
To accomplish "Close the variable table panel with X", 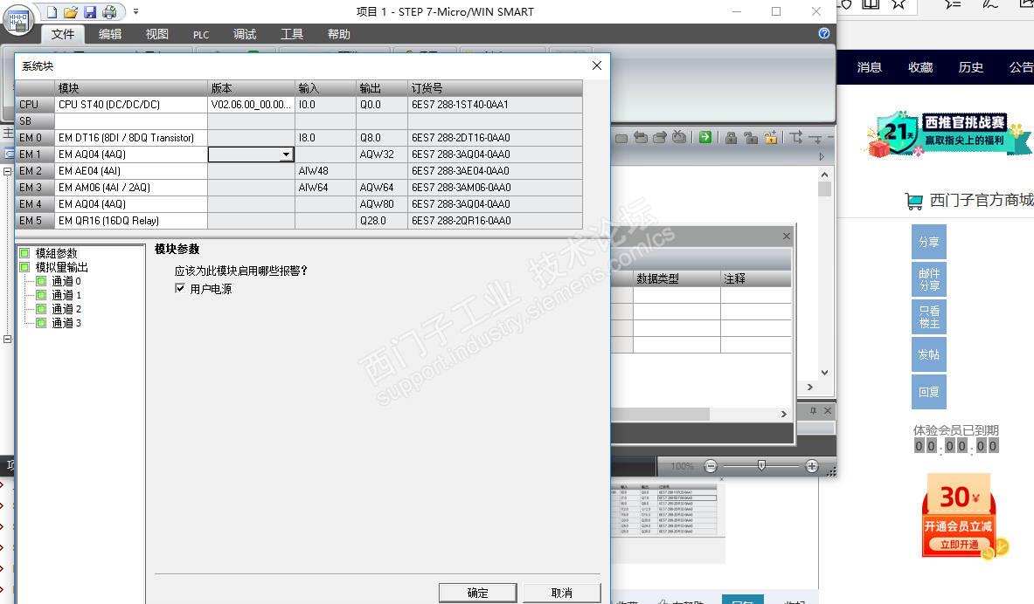I will coord(786,236).
